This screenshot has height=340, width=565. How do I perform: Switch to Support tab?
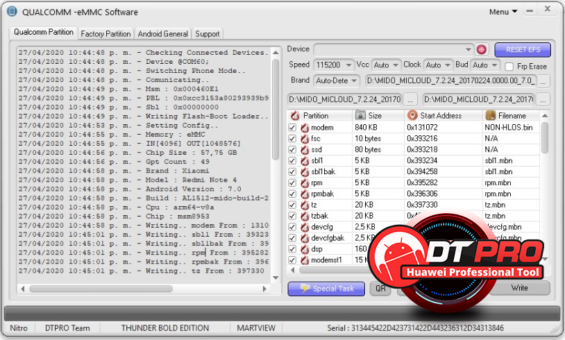(208, 34)
